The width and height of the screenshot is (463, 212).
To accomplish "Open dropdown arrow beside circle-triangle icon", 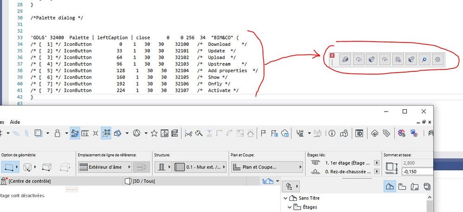I will [x=146, y=133].
